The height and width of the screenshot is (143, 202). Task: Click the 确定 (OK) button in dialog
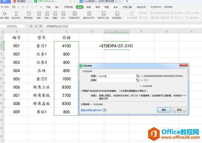tap(164, 110)
